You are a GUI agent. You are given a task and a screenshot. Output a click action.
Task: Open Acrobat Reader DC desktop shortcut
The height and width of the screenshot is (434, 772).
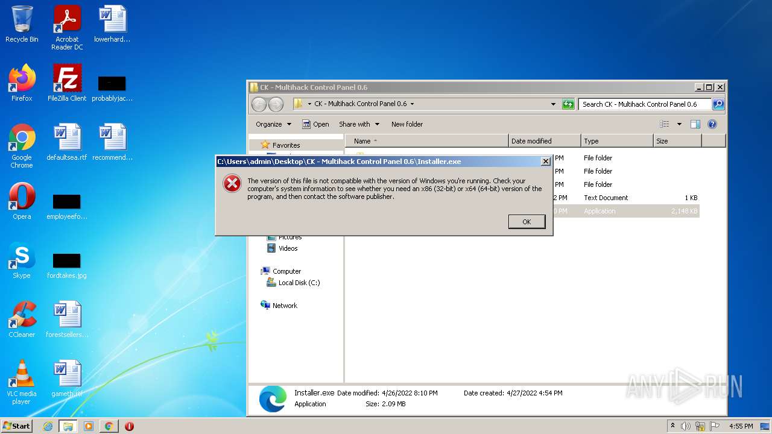(x=67, y=28)
